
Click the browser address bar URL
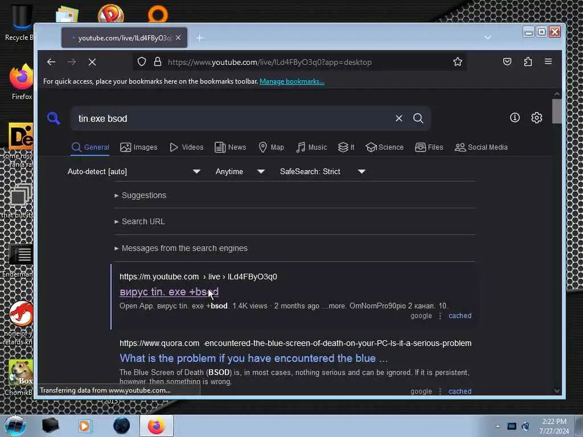pos(269,62)
